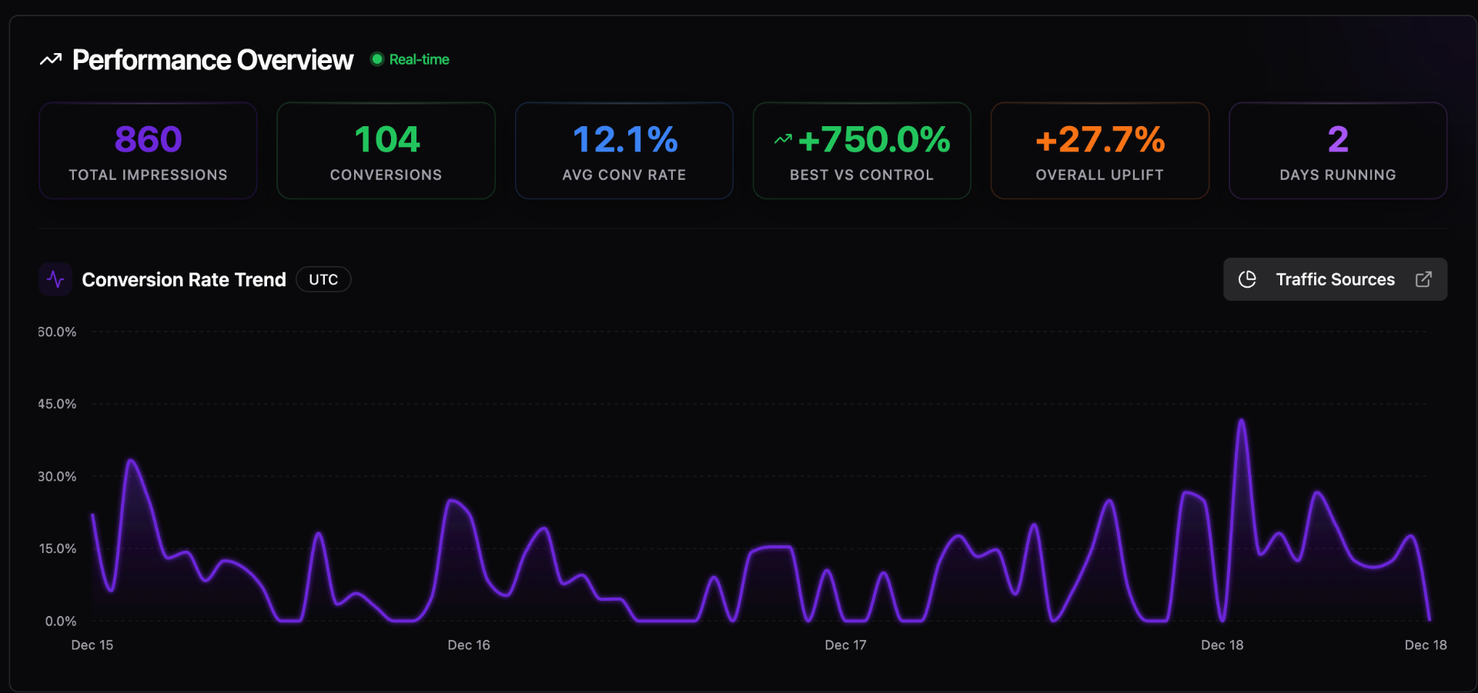Click the trending arrow icon beside Performance Overview
Image resolution: width=1478 pixels, height=693 pixels.
point(50,58)
